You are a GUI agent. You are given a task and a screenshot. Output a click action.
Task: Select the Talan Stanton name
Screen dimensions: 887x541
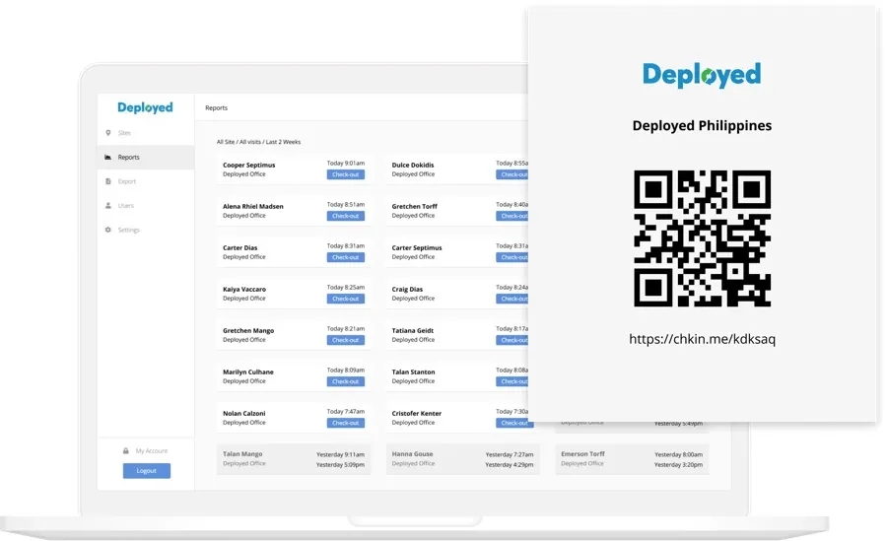point(414,372)
